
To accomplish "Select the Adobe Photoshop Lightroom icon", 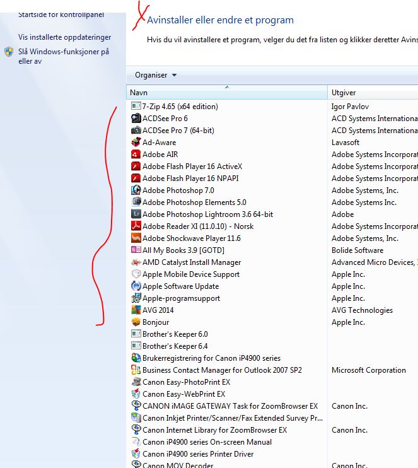I will pos(136,214).
